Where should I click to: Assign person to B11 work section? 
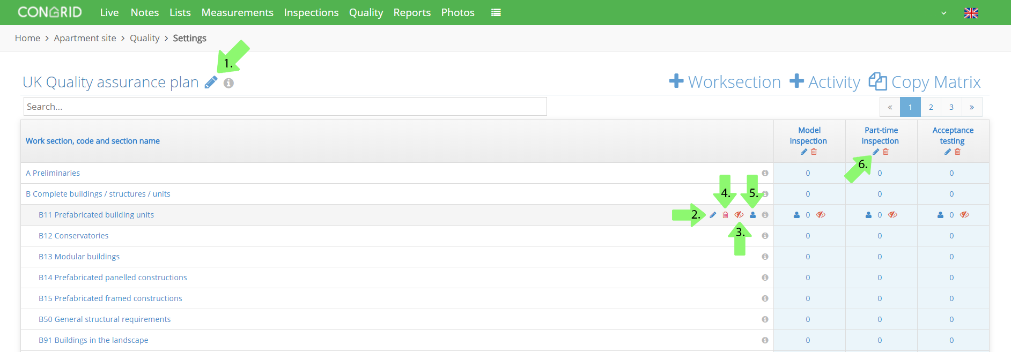(753, 215)
